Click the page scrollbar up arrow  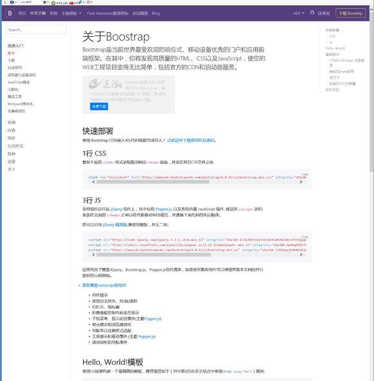click(371, 9)
